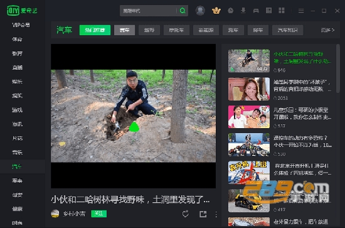345x228 pixels.
Task: Open the user avatar profile
Action: (200, 11)
